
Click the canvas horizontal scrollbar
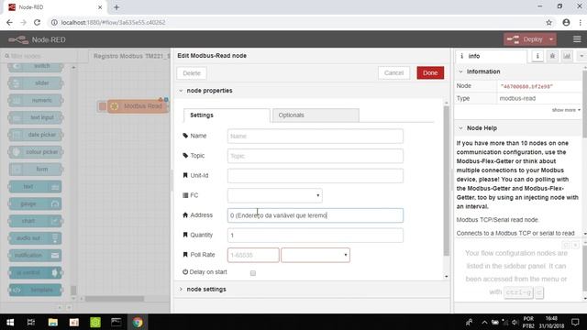pyautogui.click(x=115, y=299)
